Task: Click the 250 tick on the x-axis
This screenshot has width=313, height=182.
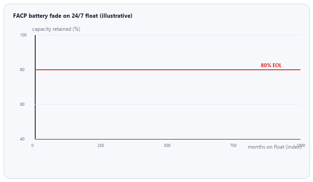Action: (100, 146)
